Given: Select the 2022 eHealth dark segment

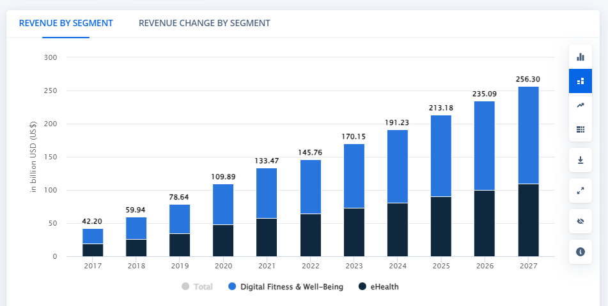Looking at the screenshot, I should tap(311, 235).
